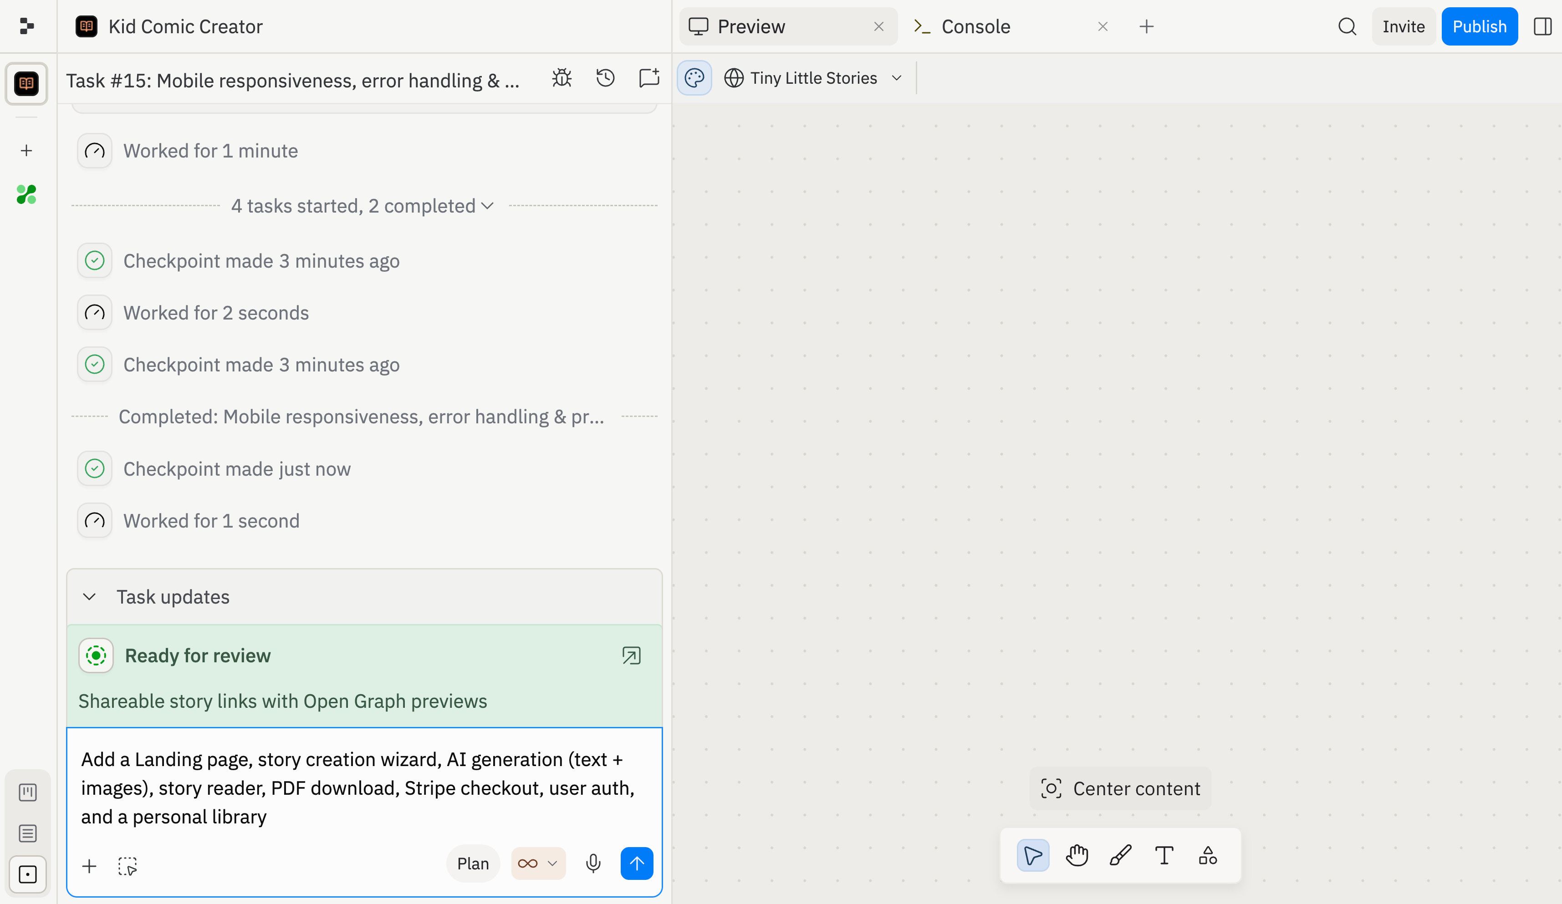Image resolution: width=1562 pixels, height=904 pixels.
Task: Publish the Kid Comic Creator app
Action: click(x=1480, y=27)
